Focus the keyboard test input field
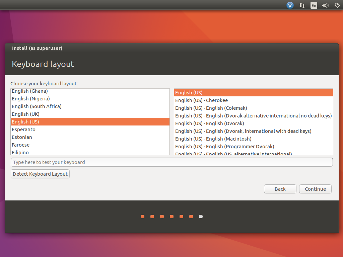This screenshot has width=343, height=257. click(x=172, y=162)
